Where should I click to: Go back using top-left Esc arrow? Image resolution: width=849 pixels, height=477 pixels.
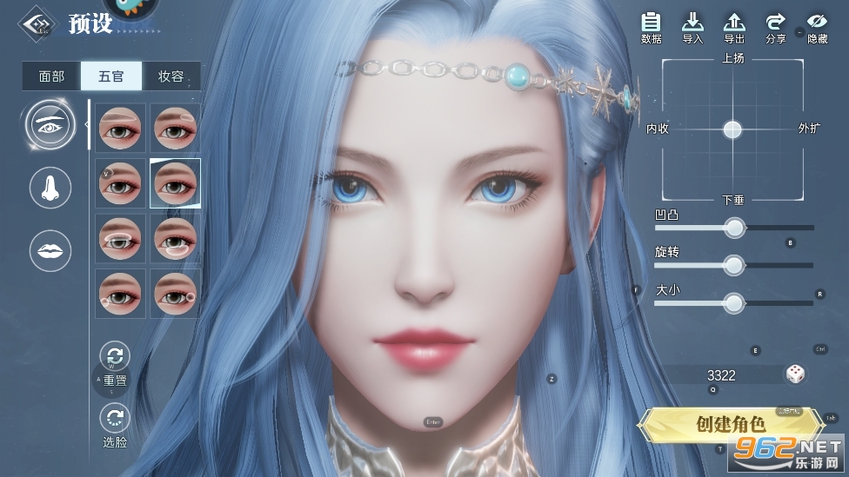[36, 23]
